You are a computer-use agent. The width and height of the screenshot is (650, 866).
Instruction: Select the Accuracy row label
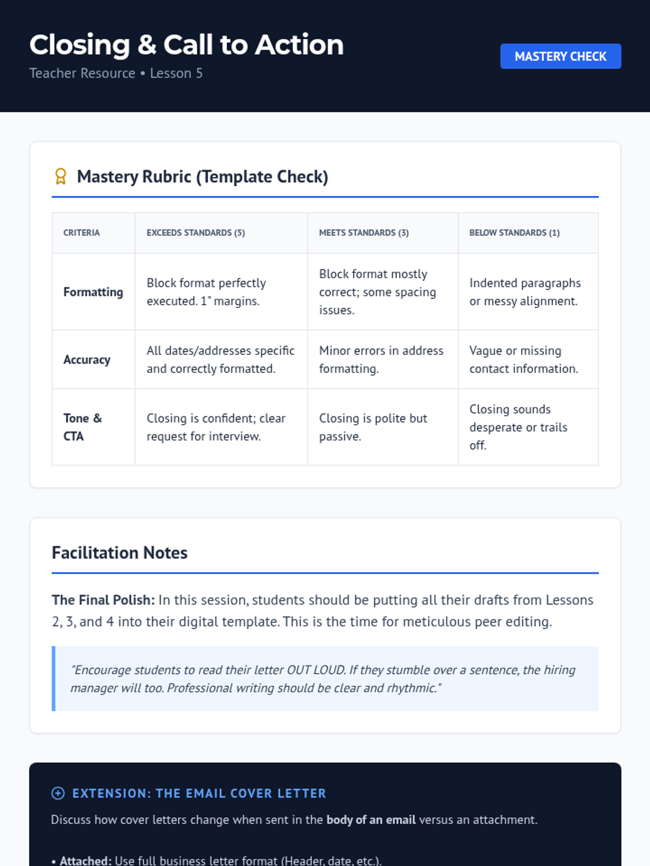coord(87,360)
